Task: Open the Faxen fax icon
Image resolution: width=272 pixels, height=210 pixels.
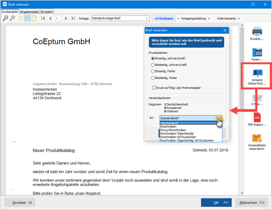Action: (x=257, y=52)
